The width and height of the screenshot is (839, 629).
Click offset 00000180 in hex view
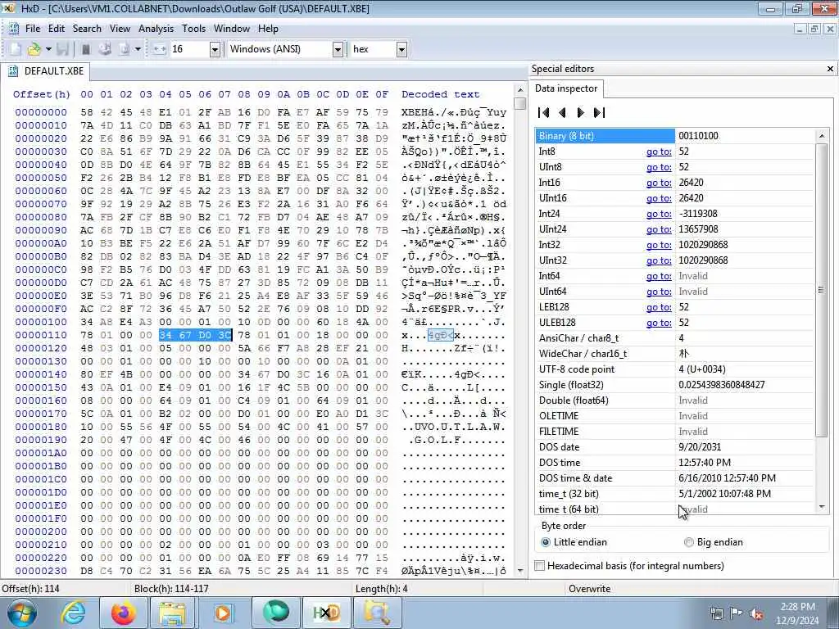click(41, 427)
